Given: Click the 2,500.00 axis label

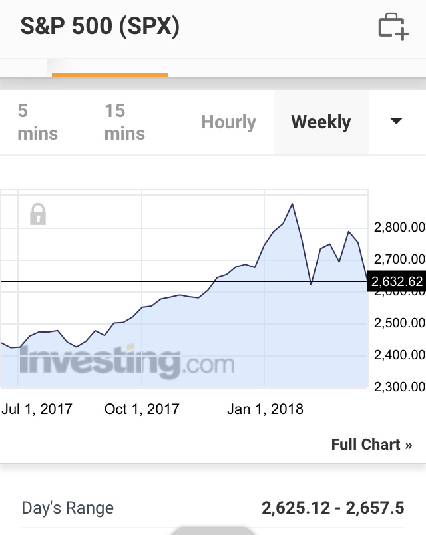Looking at the screenshot, I should click(x=400, y=323).
